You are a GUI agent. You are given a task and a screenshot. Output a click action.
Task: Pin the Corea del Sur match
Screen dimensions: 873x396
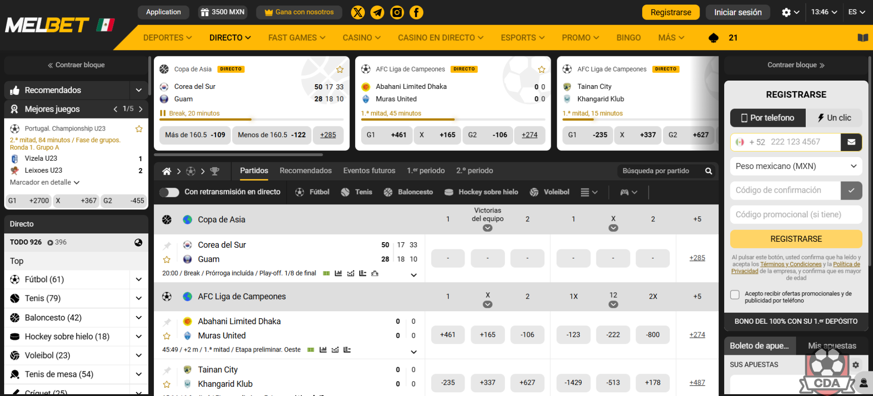[167, 245]
